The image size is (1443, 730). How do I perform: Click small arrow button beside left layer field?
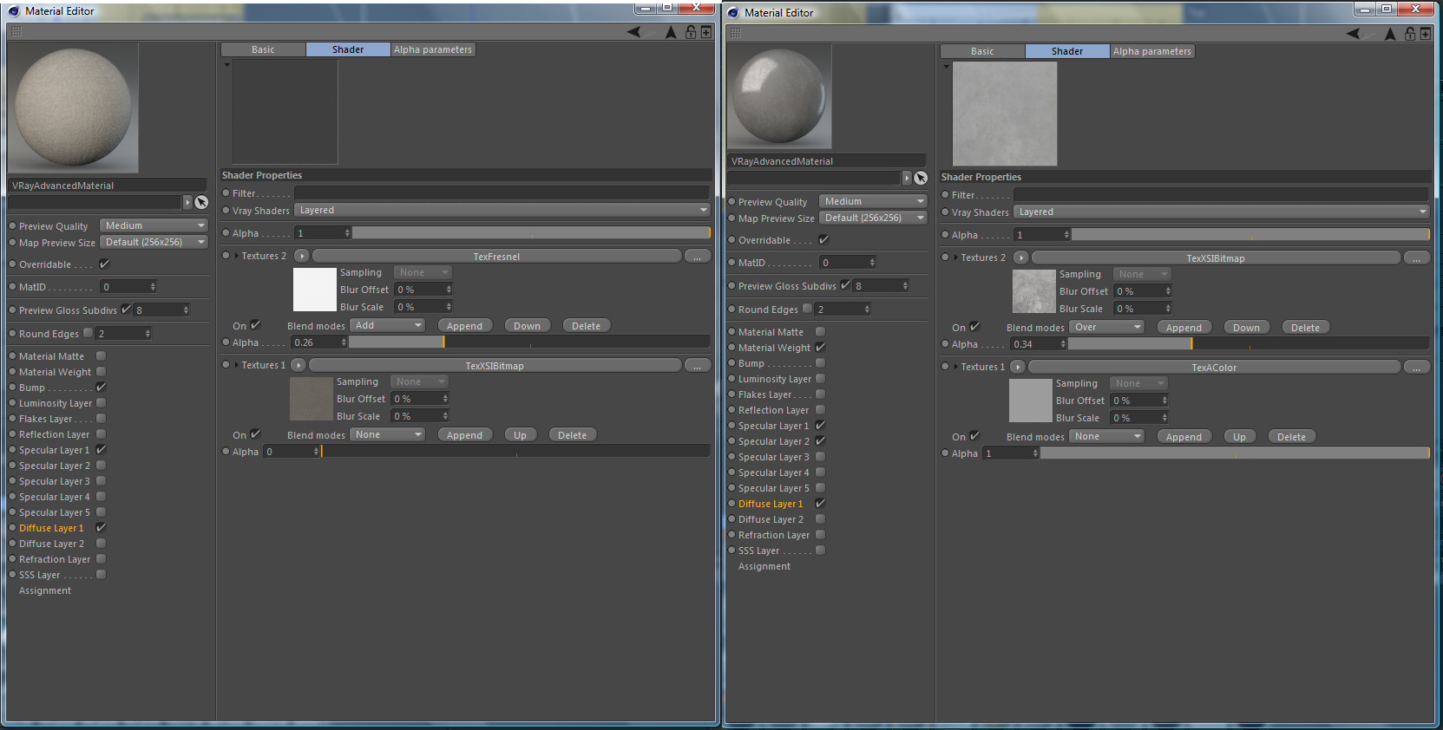(x=187, y=202)
